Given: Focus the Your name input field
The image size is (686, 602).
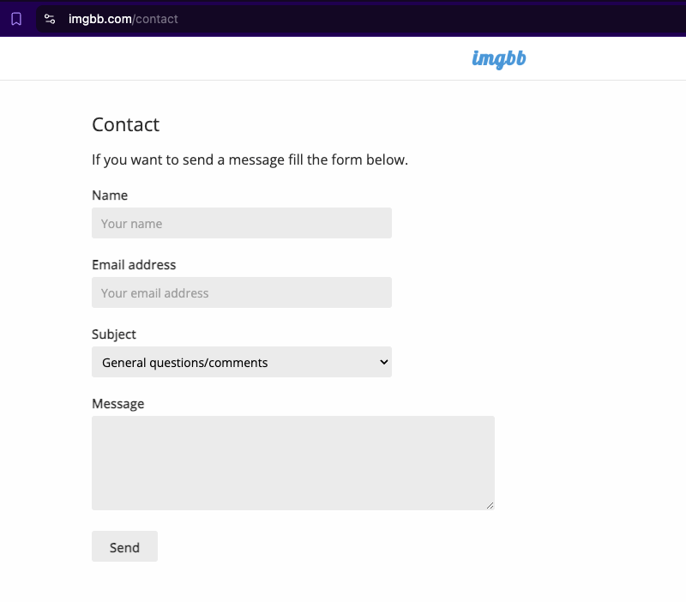Looking at the screenshot, I should pos(242,223).
